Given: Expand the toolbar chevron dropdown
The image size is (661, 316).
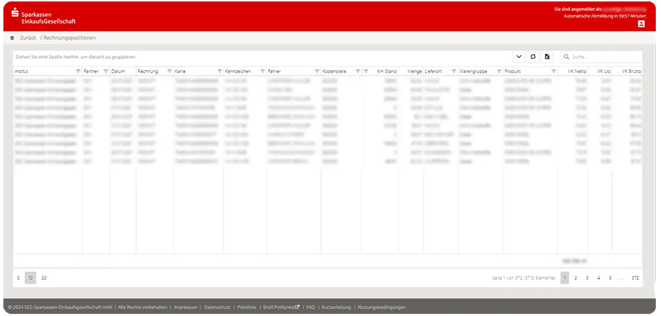Looking at the screenshot, I should [520, 57].
